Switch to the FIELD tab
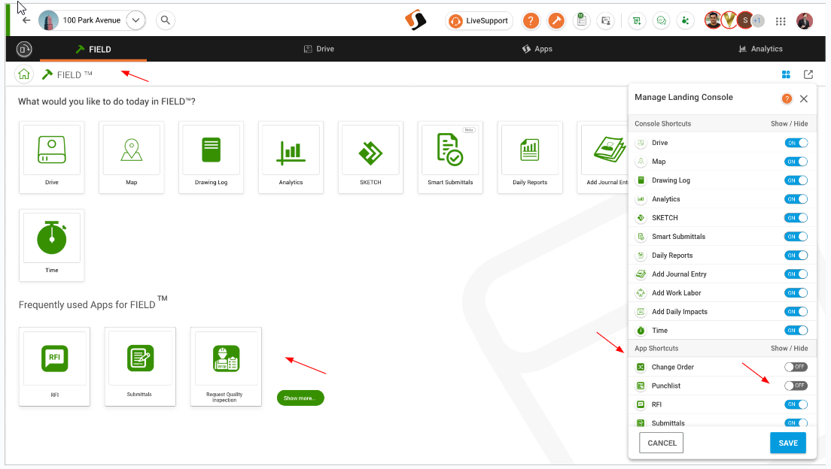831x469 pixels. [93, 49]
